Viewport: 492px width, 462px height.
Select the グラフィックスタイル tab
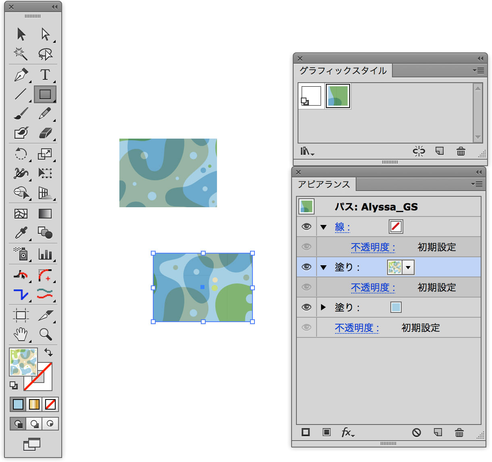[343, 71]
